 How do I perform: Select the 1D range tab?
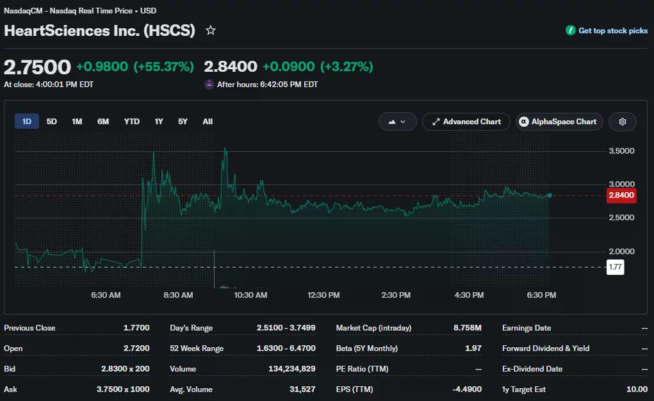[x=27, y=122]
